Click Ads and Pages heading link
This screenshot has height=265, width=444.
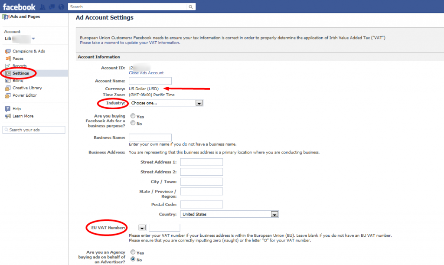(x=25, y=17)
